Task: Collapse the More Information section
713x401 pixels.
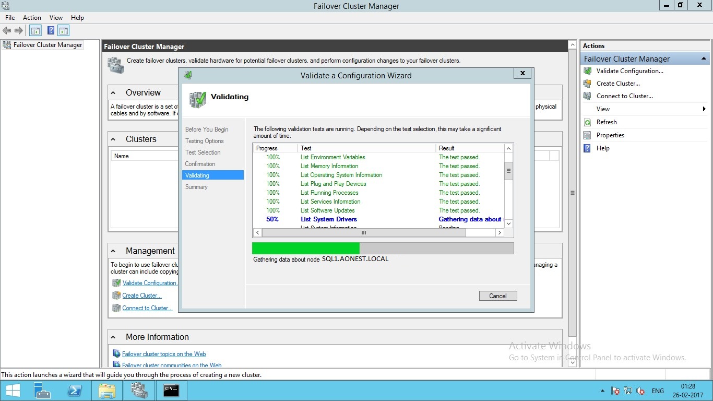Action: (x=113, y=337)
